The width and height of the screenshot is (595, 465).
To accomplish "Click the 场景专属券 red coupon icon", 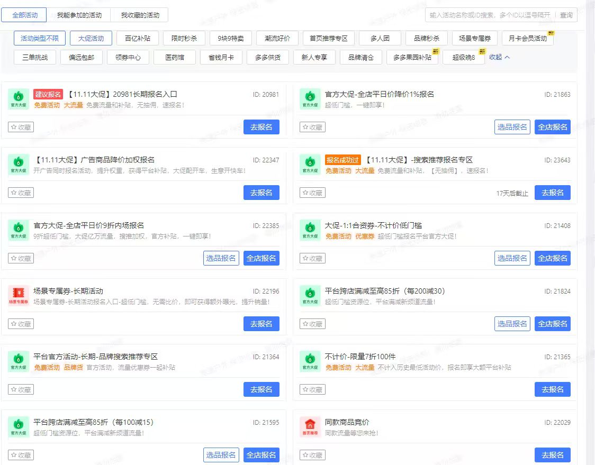I will (19, 296).
